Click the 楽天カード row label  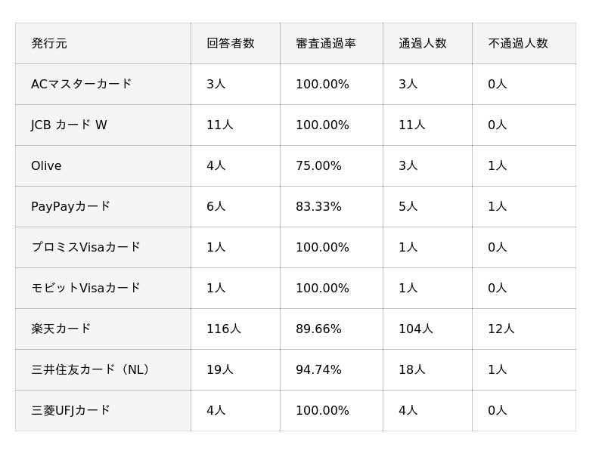click(x=60, y=329)
